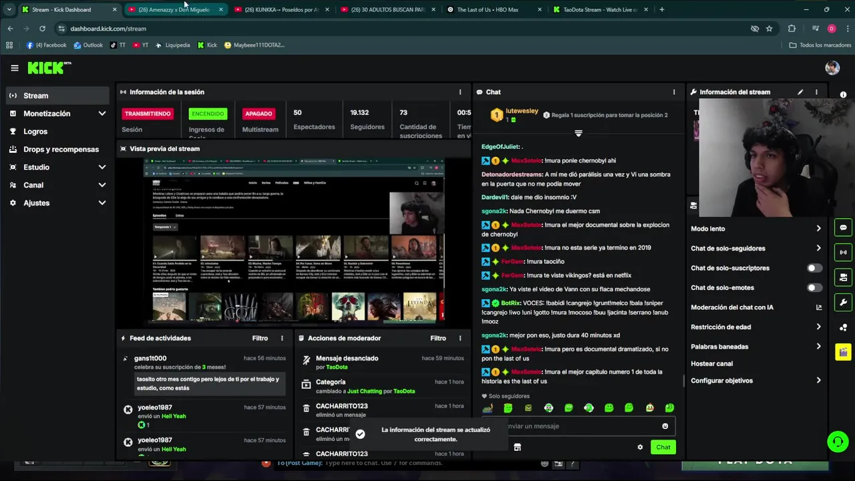Select Logros in the left sidebar
Viewport: 855px width, 481px height.
pos(57,132)
